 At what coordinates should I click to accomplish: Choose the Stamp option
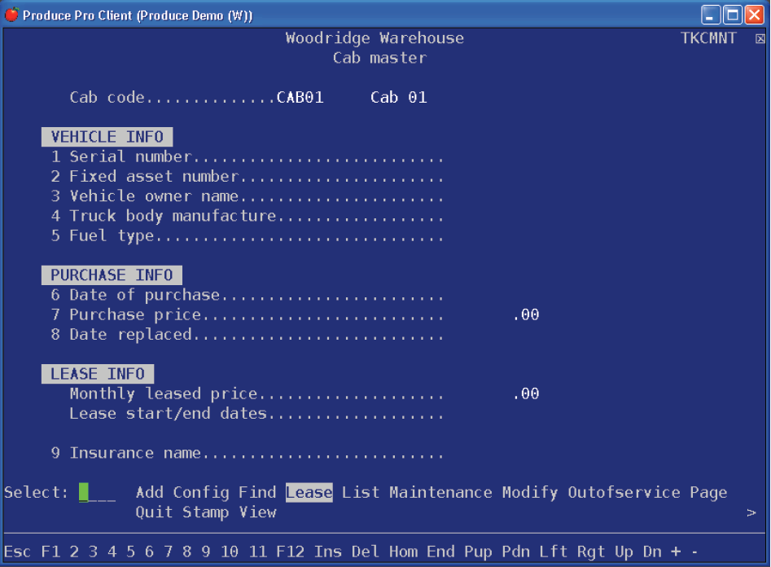[206, 512]
